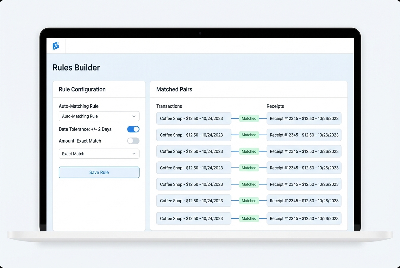This screenshot has width=400, height=268.
Task: Click the Matched badge on the fifth pair
Action: [x=249, y=184]
